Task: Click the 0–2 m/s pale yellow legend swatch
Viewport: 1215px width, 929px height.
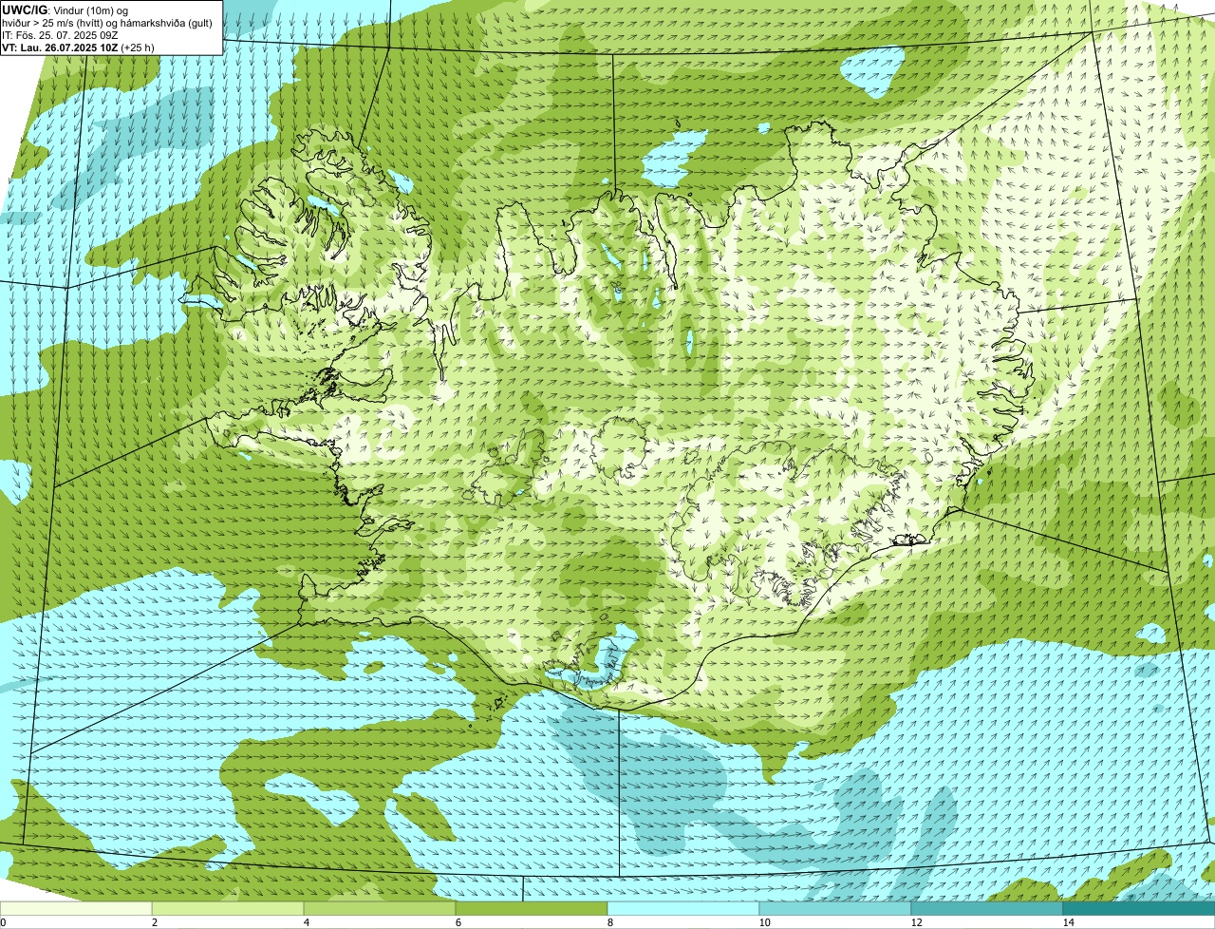Action: point(76,909)
